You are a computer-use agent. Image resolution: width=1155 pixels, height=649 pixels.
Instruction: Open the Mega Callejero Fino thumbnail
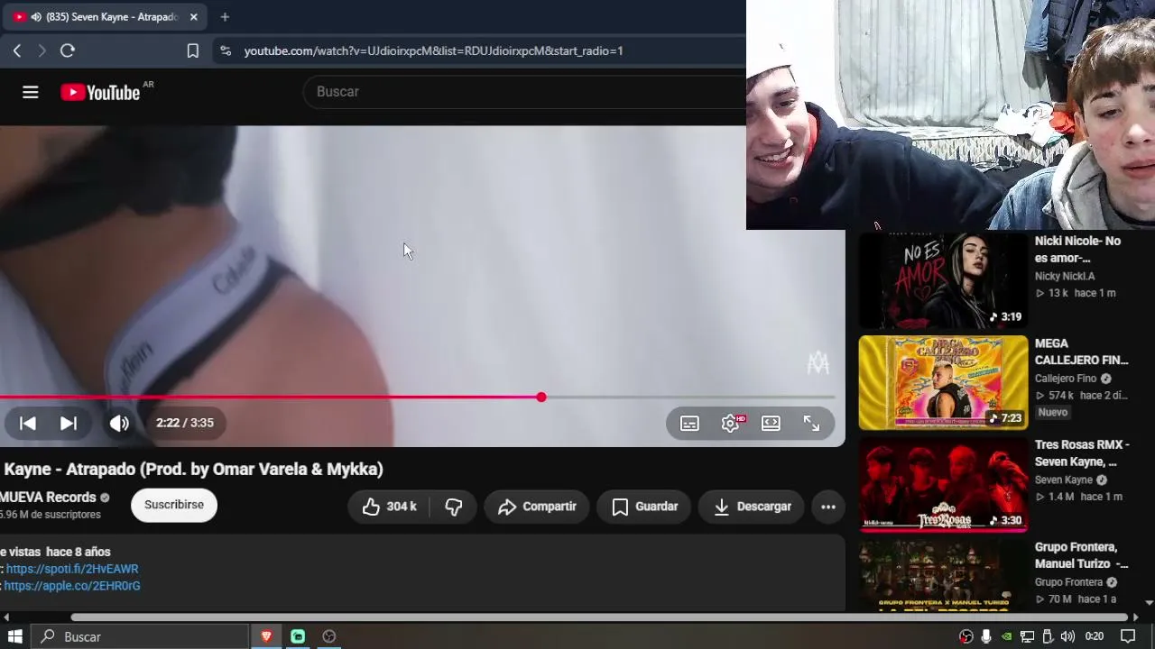pos(943,383)
